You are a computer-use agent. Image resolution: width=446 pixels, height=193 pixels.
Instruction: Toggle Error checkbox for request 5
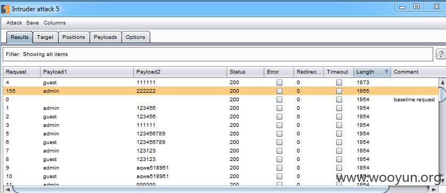point(280,134)
